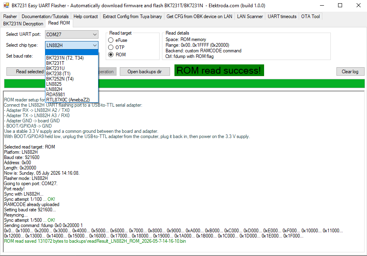Viewport: 367px width, 256px height.
Task: Open the OTA Tool tab
Action: click(x=311, y=17)
